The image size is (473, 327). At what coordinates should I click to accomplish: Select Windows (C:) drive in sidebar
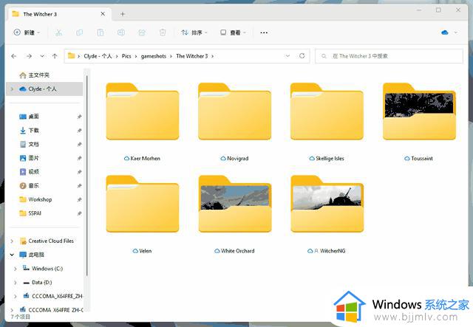(47, 269)
